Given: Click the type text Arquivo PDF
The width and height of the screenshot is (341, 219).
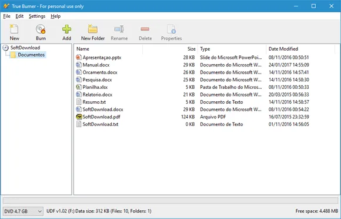Looking at the screenshot, I should (x=213, y=117).
